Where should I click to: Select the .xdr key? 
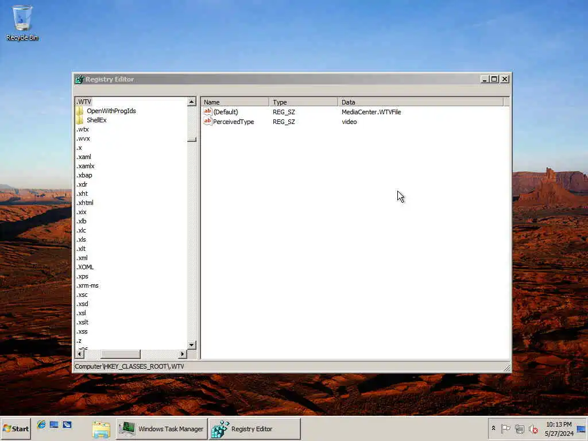click(82, 184)
